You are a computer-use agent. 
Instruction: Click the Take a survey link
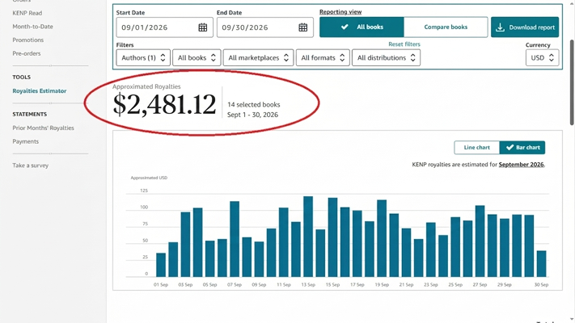(x=31, y=166)
